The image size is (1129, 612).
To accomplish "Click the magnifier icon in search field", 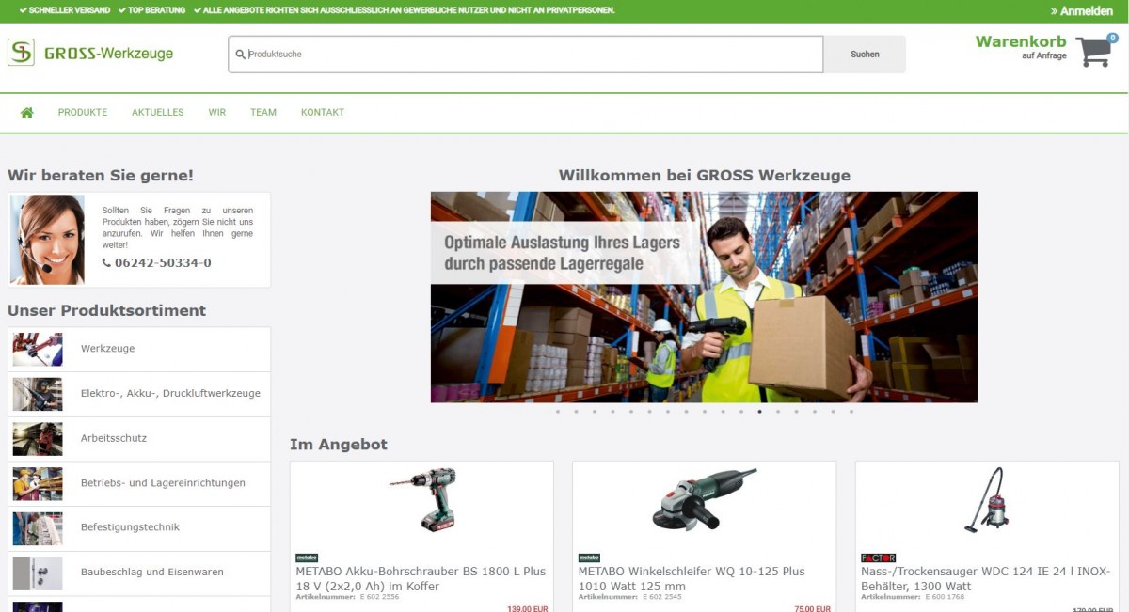I will (241, 55).
